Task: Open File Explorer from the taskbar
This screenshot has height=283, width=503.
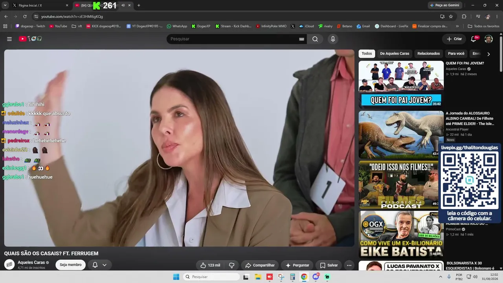Action: tap(258, 277)
